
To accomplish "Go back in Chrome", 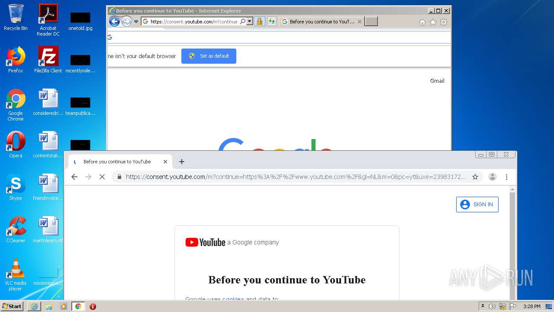I will coord(74,177).
